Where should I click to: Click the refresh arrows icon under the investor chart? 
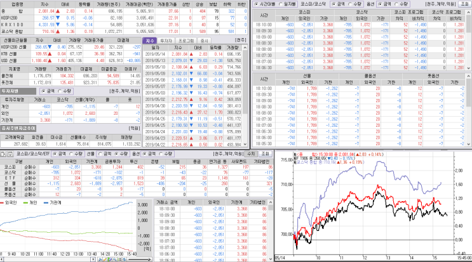click(x=125, y=259)
